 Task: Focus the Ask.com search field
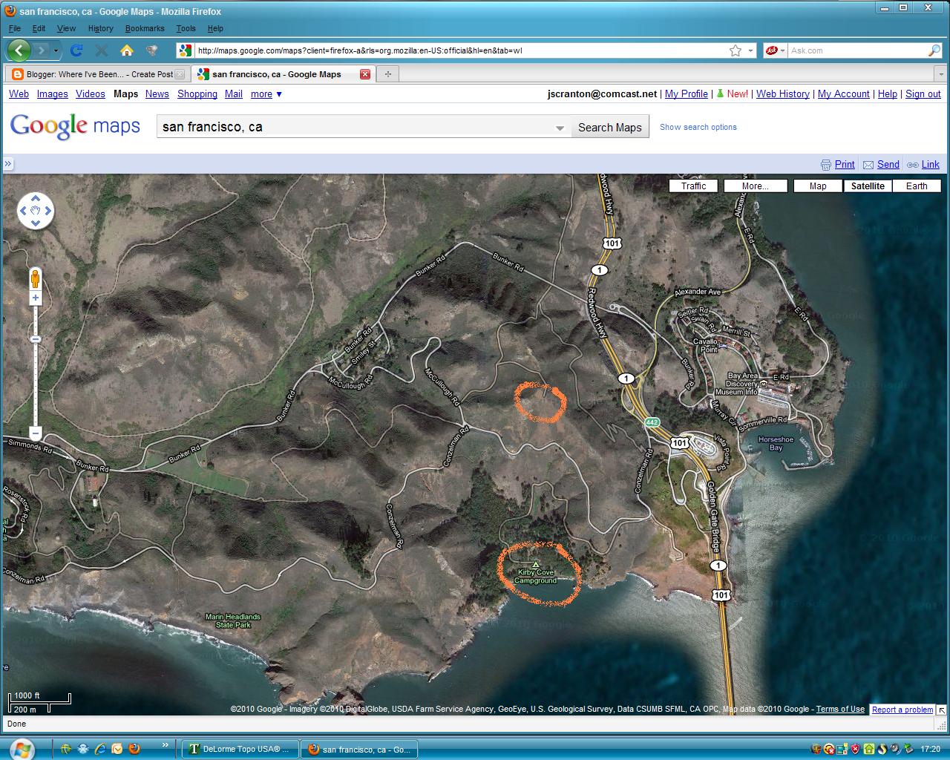[857, 50]
